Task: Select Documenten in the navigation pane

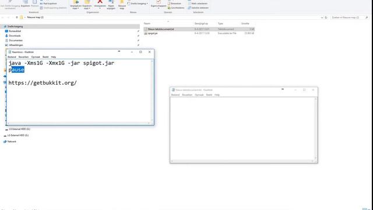Action: coord(16,40)
